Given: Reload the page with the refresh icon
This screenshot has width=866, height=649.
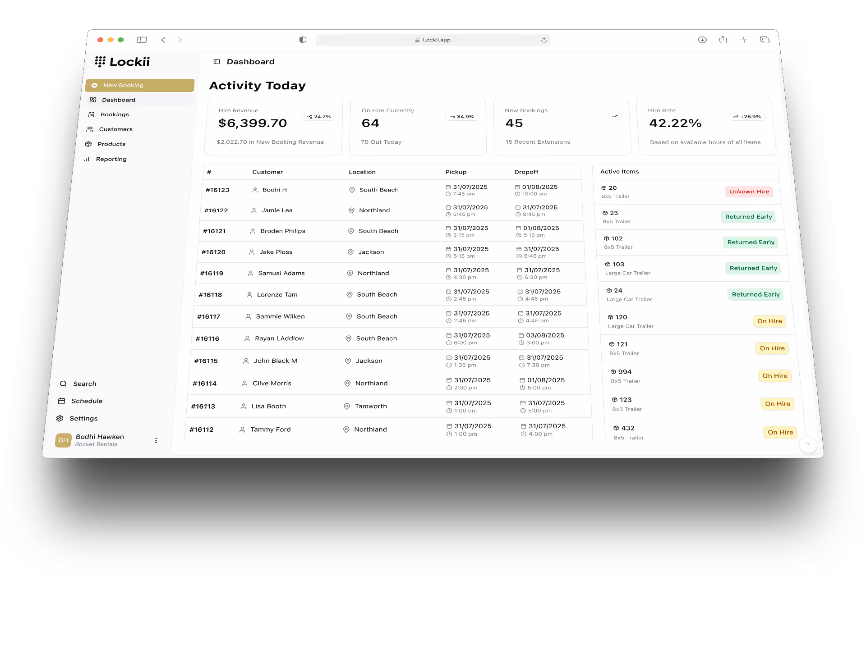Looking at the screenshot, I should click(x=544, y=40).
